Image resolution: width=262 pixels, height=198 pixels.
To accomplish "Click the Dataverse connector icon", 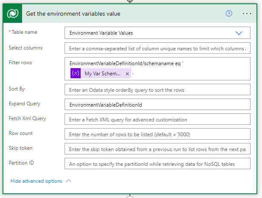I will (x=13, y=14).
